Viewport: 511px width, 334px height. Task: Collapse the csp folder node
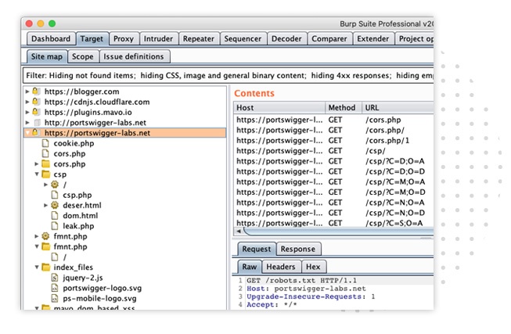(36, 174)
